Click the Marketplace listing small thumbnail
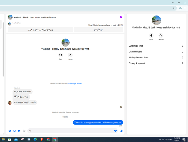188x142 pixels. coord(9,24)
